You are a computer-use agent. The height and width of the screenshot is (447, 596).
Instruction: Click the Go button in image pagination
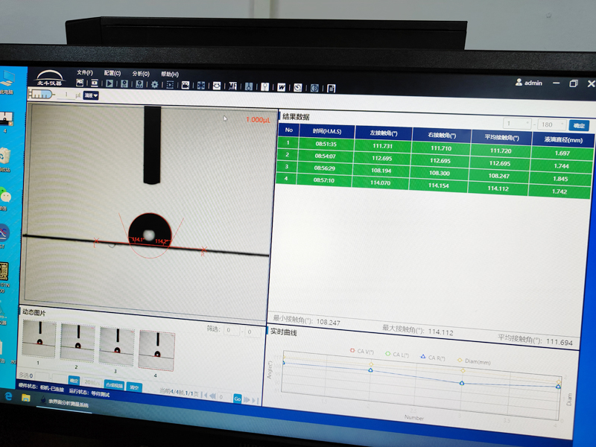coord(238,399)
